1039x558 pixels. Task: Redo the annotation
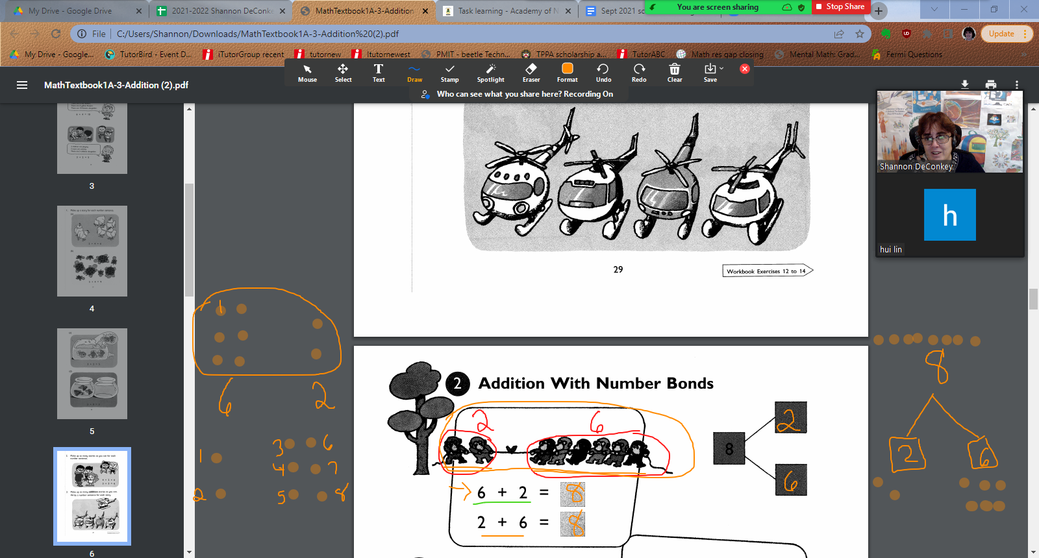639,73
